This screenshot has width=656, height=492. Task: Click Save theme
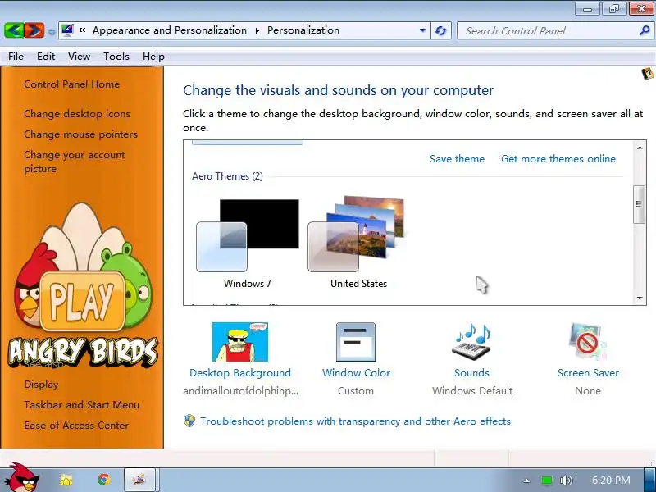pyautogui.click(x=457, y=158)
